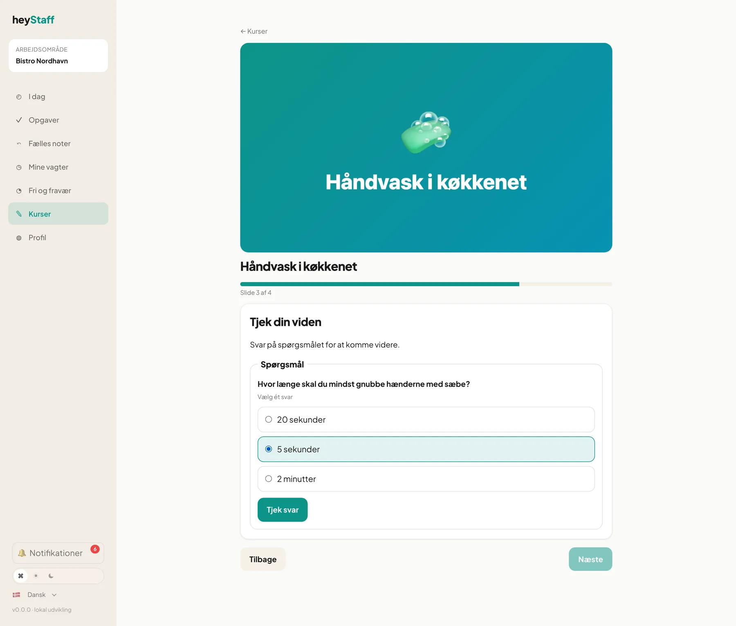Click the Fri og fravær icon
This screenshot has height=626, width=736.
tap(19, 191)
